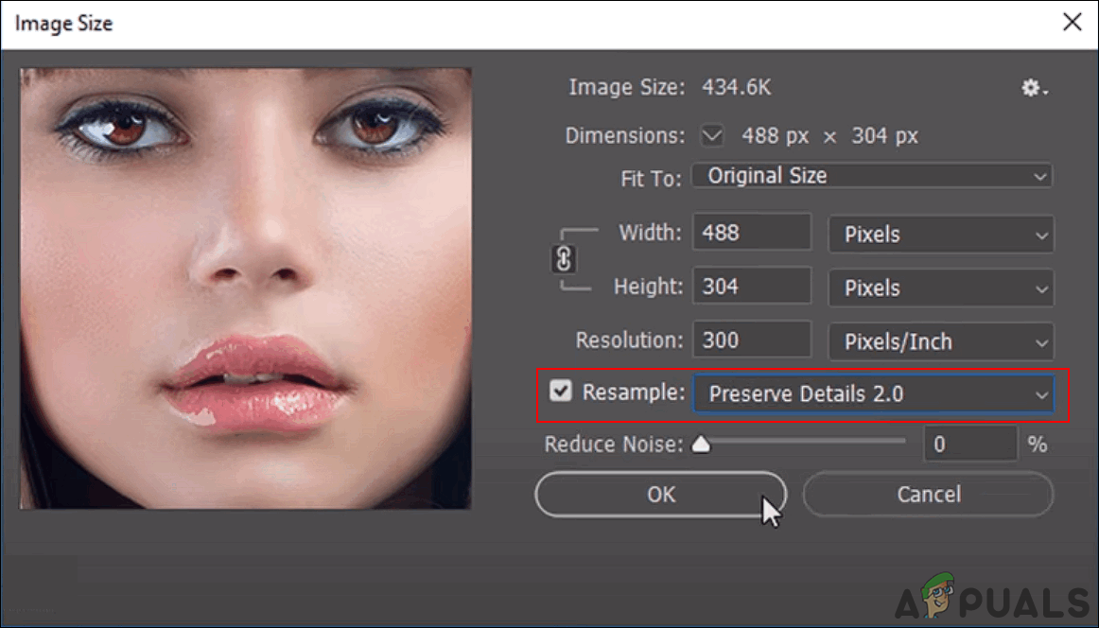Screen dimensions: 1099x628
Task: Close the Image Size dialog
Action: (x=1071, y=24)
